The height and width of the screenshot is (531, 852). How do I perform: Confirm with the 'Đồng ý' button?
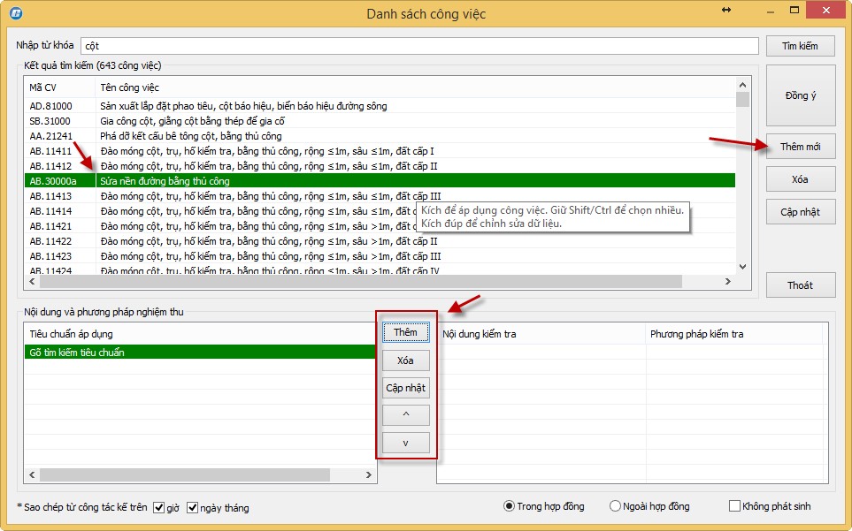point(800,95)
